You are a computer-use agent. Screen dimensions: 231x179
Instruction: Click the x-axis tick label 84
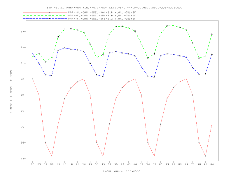[212, 164]
